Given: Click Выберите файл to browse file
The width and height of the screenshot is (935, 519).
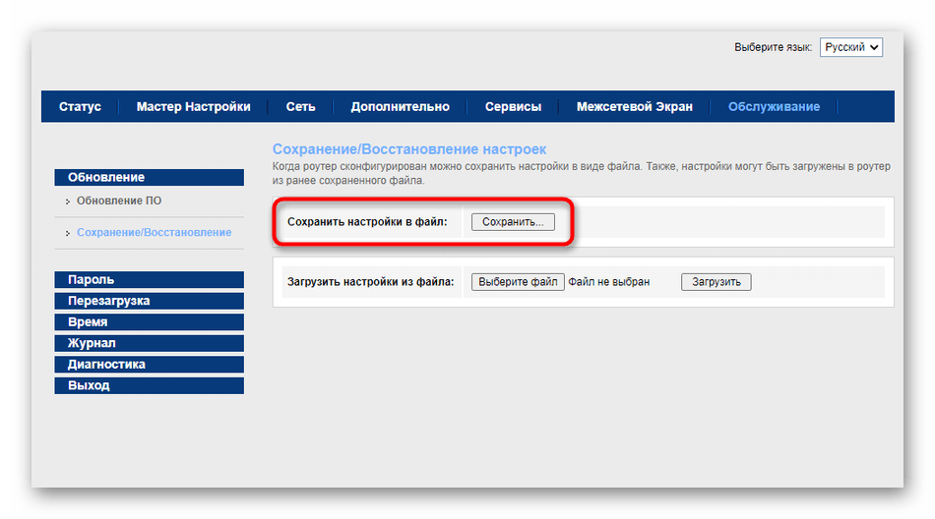Looking at the screenshot, I should click(x=518, y=282).
